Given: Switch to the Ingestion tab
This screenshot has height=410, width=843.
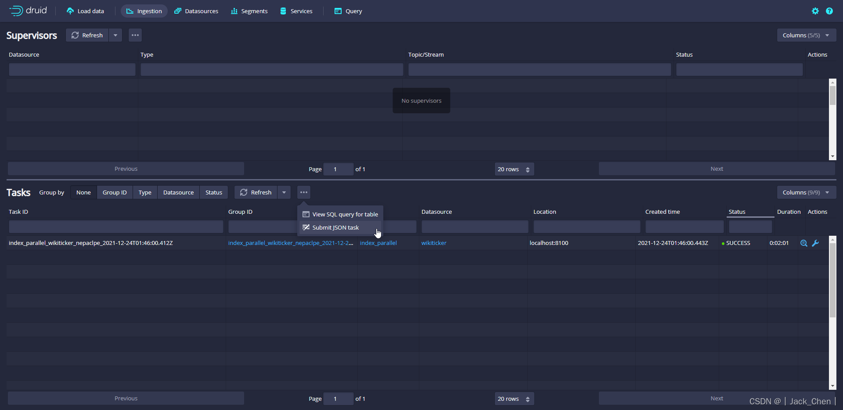Looking at the screenshot, I should pyautogui.click(x=144, y=11).
